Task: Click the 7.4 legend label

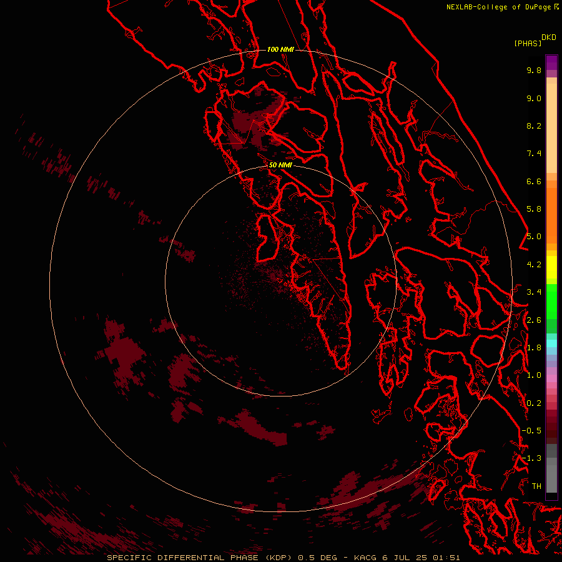Action: point(534,154)
